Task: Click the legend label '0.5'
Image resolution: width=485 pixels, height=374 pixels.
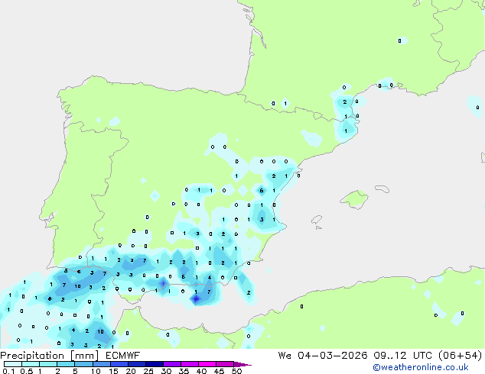Action: click(x=27, y=371)
